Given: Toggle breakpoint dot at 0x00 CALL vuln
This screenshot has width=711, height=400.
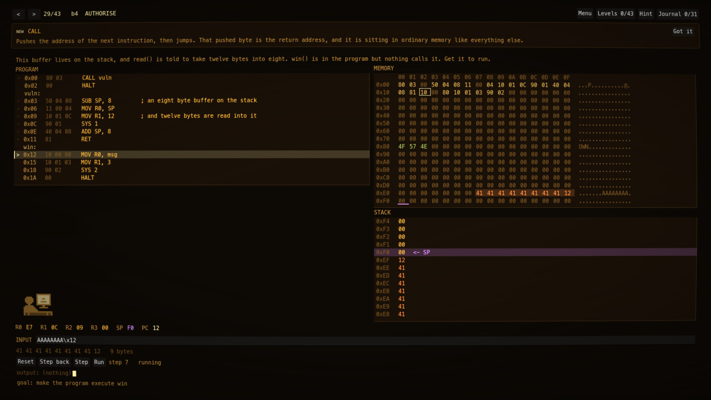Looking at the screenshot, I should point(19,78).
